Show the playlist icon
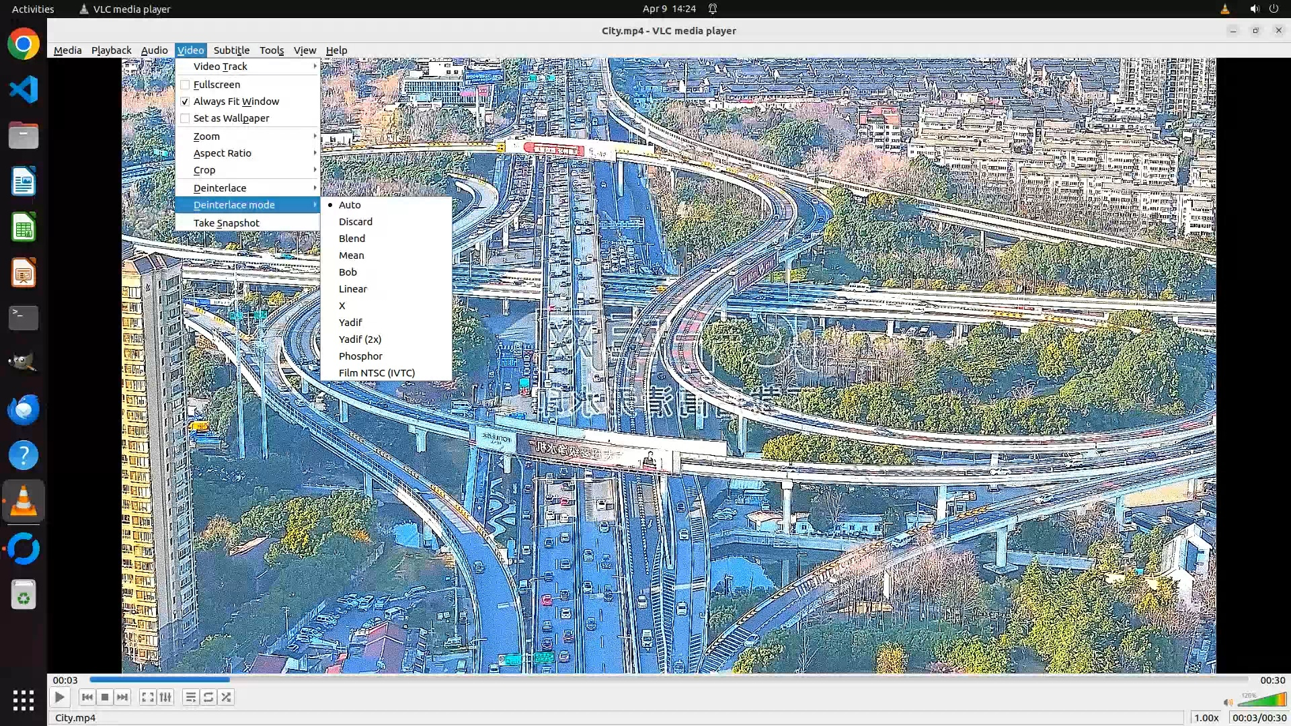Image resolution: width=1291 pixels, height=726 pixels. click(x=190, y=697)
